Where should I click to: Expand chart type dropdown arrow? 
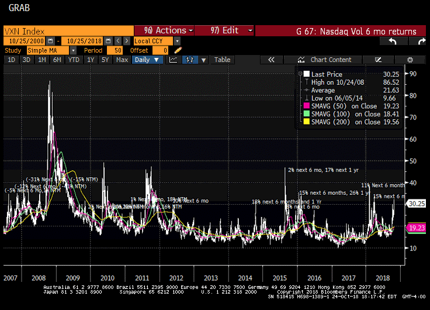coord(203,60)
